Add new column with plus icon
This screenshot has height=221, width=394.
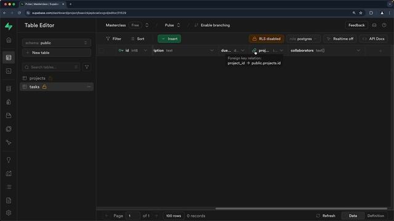click(x=380, y=50)
